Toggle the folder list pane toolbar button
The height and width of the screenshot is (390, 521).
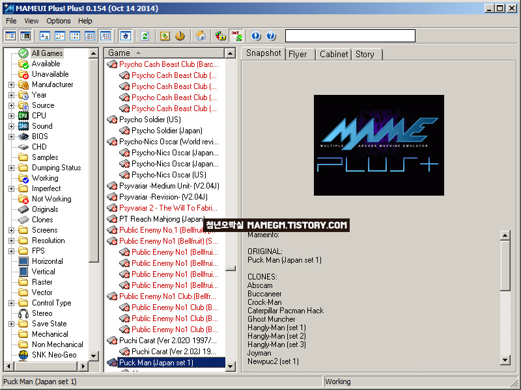pyautogui.click(x=10, y=36)
